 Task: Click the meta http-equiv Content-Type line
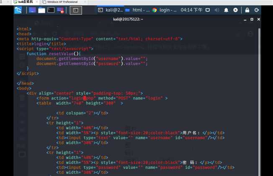100,39
